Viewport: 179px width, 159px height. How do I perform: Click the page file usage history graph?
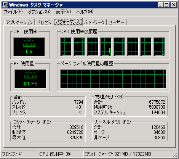coord(113,79)
